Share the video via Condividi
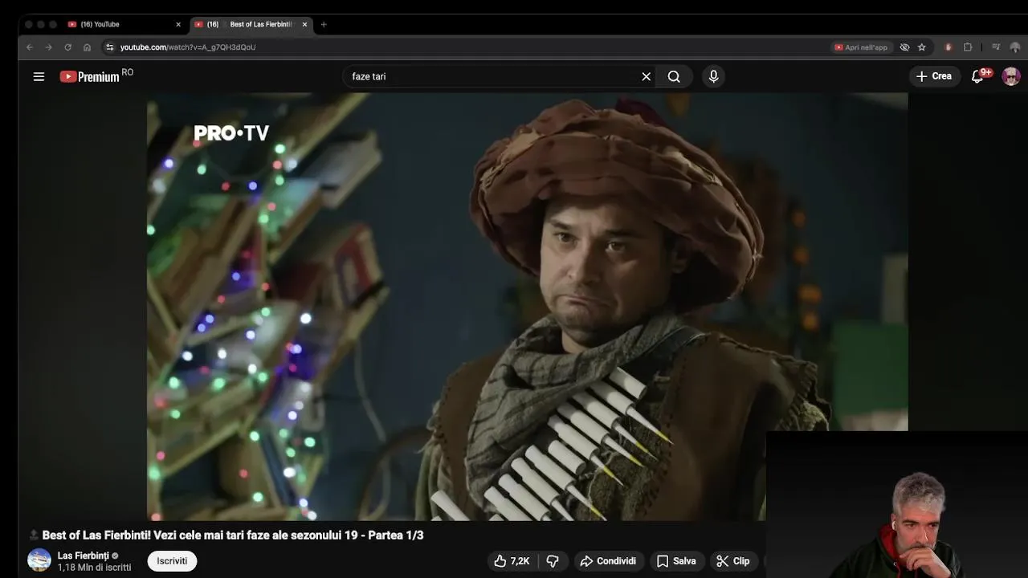The height and width of the screenshot is (578, 1028). click(x=608, y=561)
